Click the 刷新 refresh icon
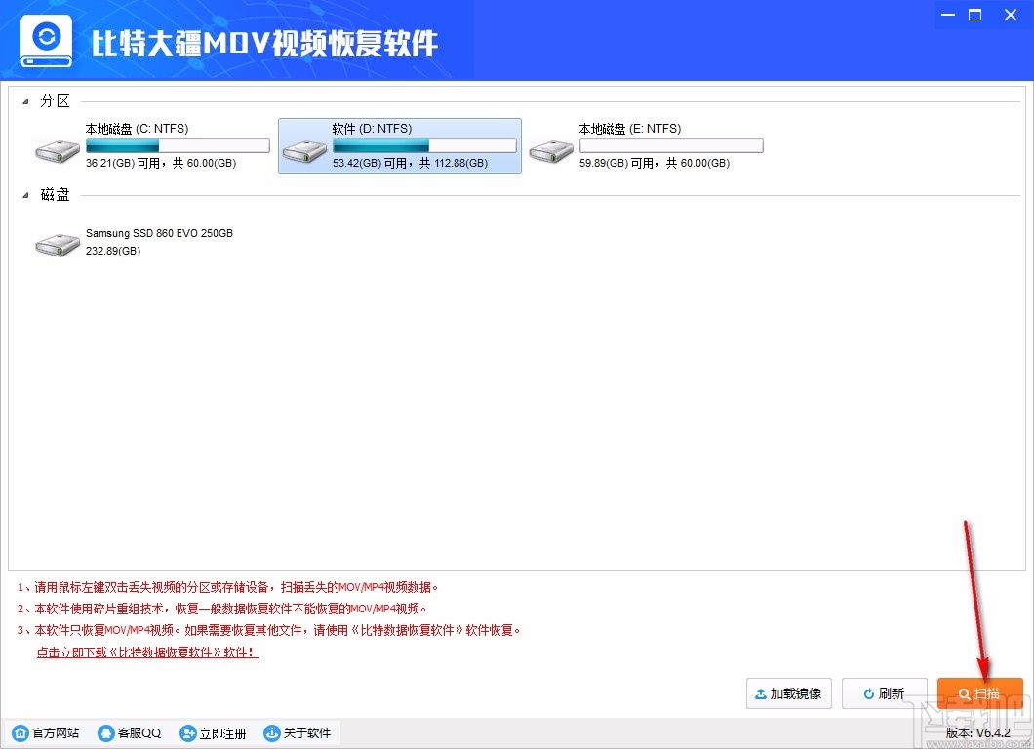1034x749 pixels. pyautogui.click(x=884, y=693)
